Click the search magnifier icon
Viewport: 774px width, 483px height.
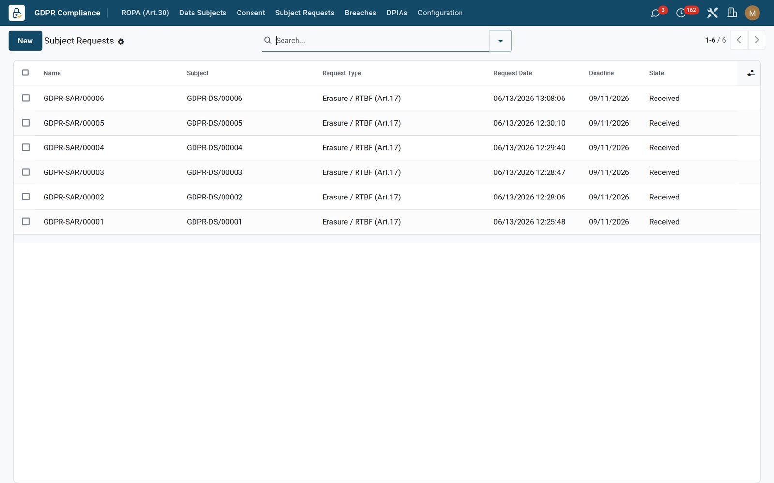coord(268,40)
